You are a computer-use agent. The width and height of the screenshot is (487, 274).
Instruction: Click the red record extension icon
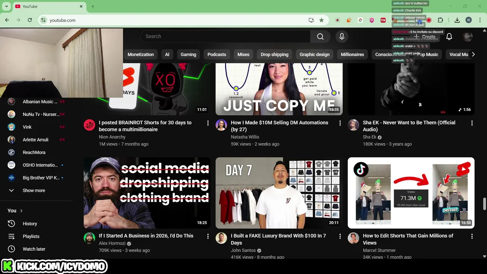tap(429, 20)
